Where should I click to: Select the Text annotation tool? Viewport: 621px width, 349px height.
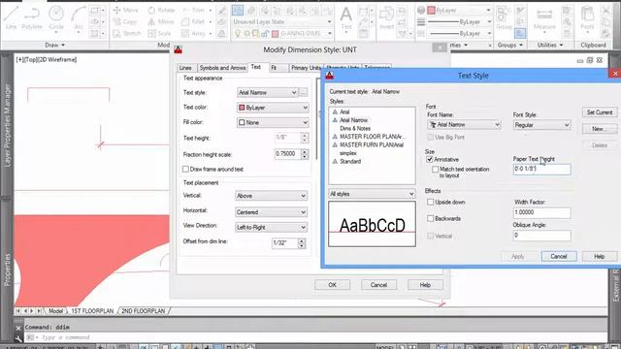[x=346, y=17]
